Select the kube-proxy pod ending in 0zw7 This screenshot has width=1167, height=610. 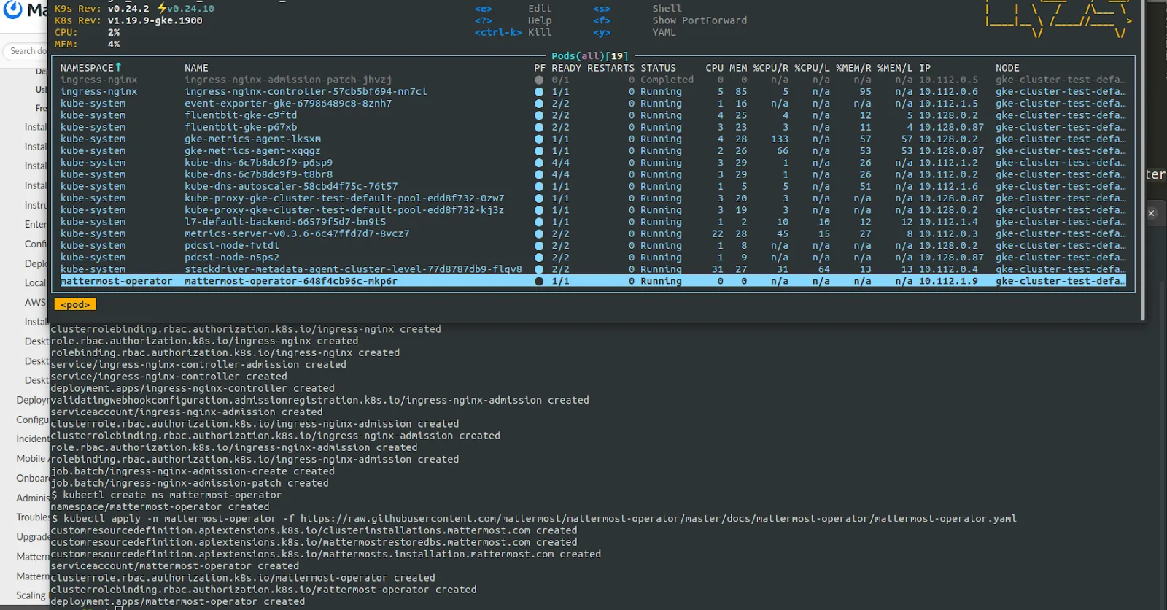[x=344, y=198]
